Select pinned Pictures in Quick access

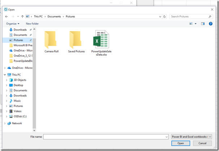pos(17,40)
